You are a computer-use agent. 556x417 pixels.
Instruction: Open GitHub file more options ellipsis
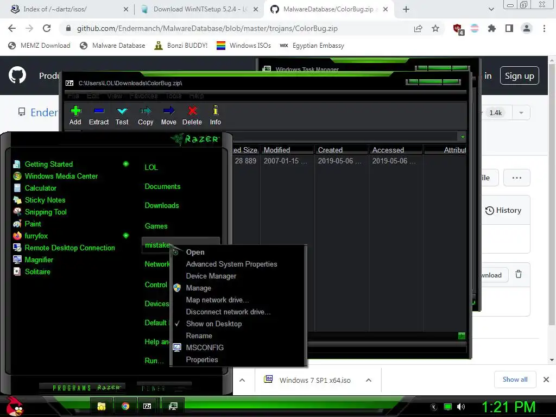point(517,178)
